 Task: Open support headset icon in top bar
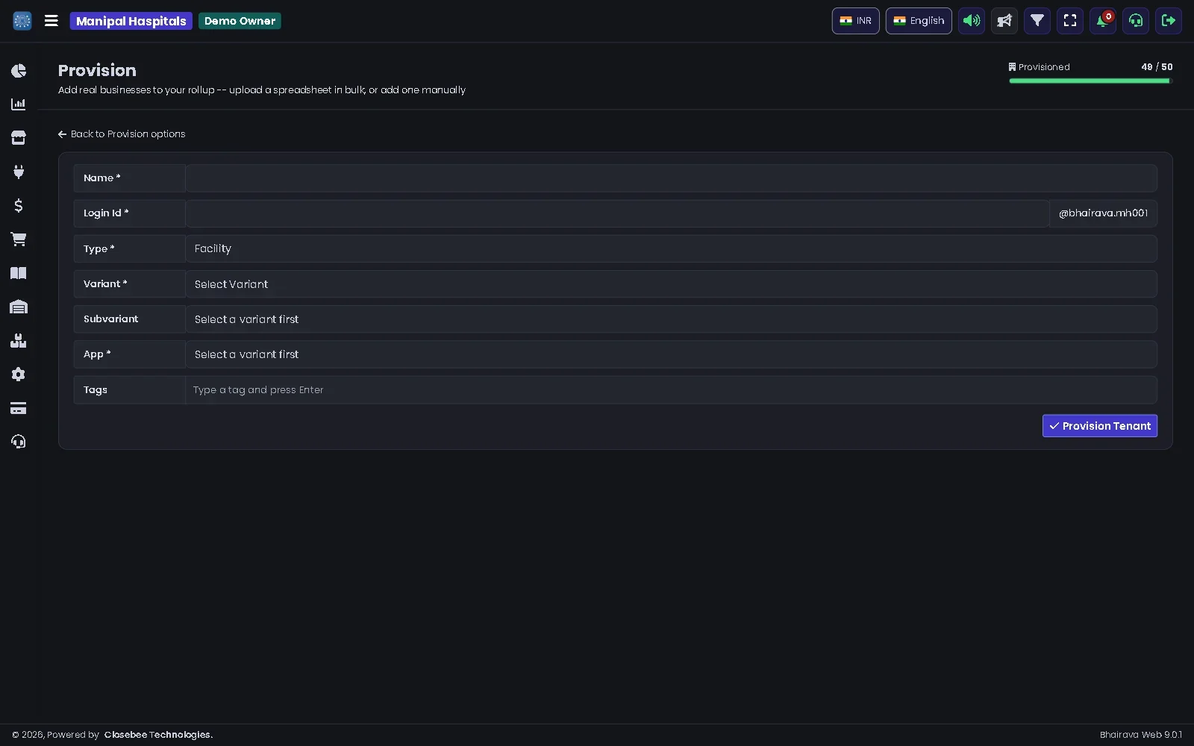pyautogui.click(x=1136, y=21)
